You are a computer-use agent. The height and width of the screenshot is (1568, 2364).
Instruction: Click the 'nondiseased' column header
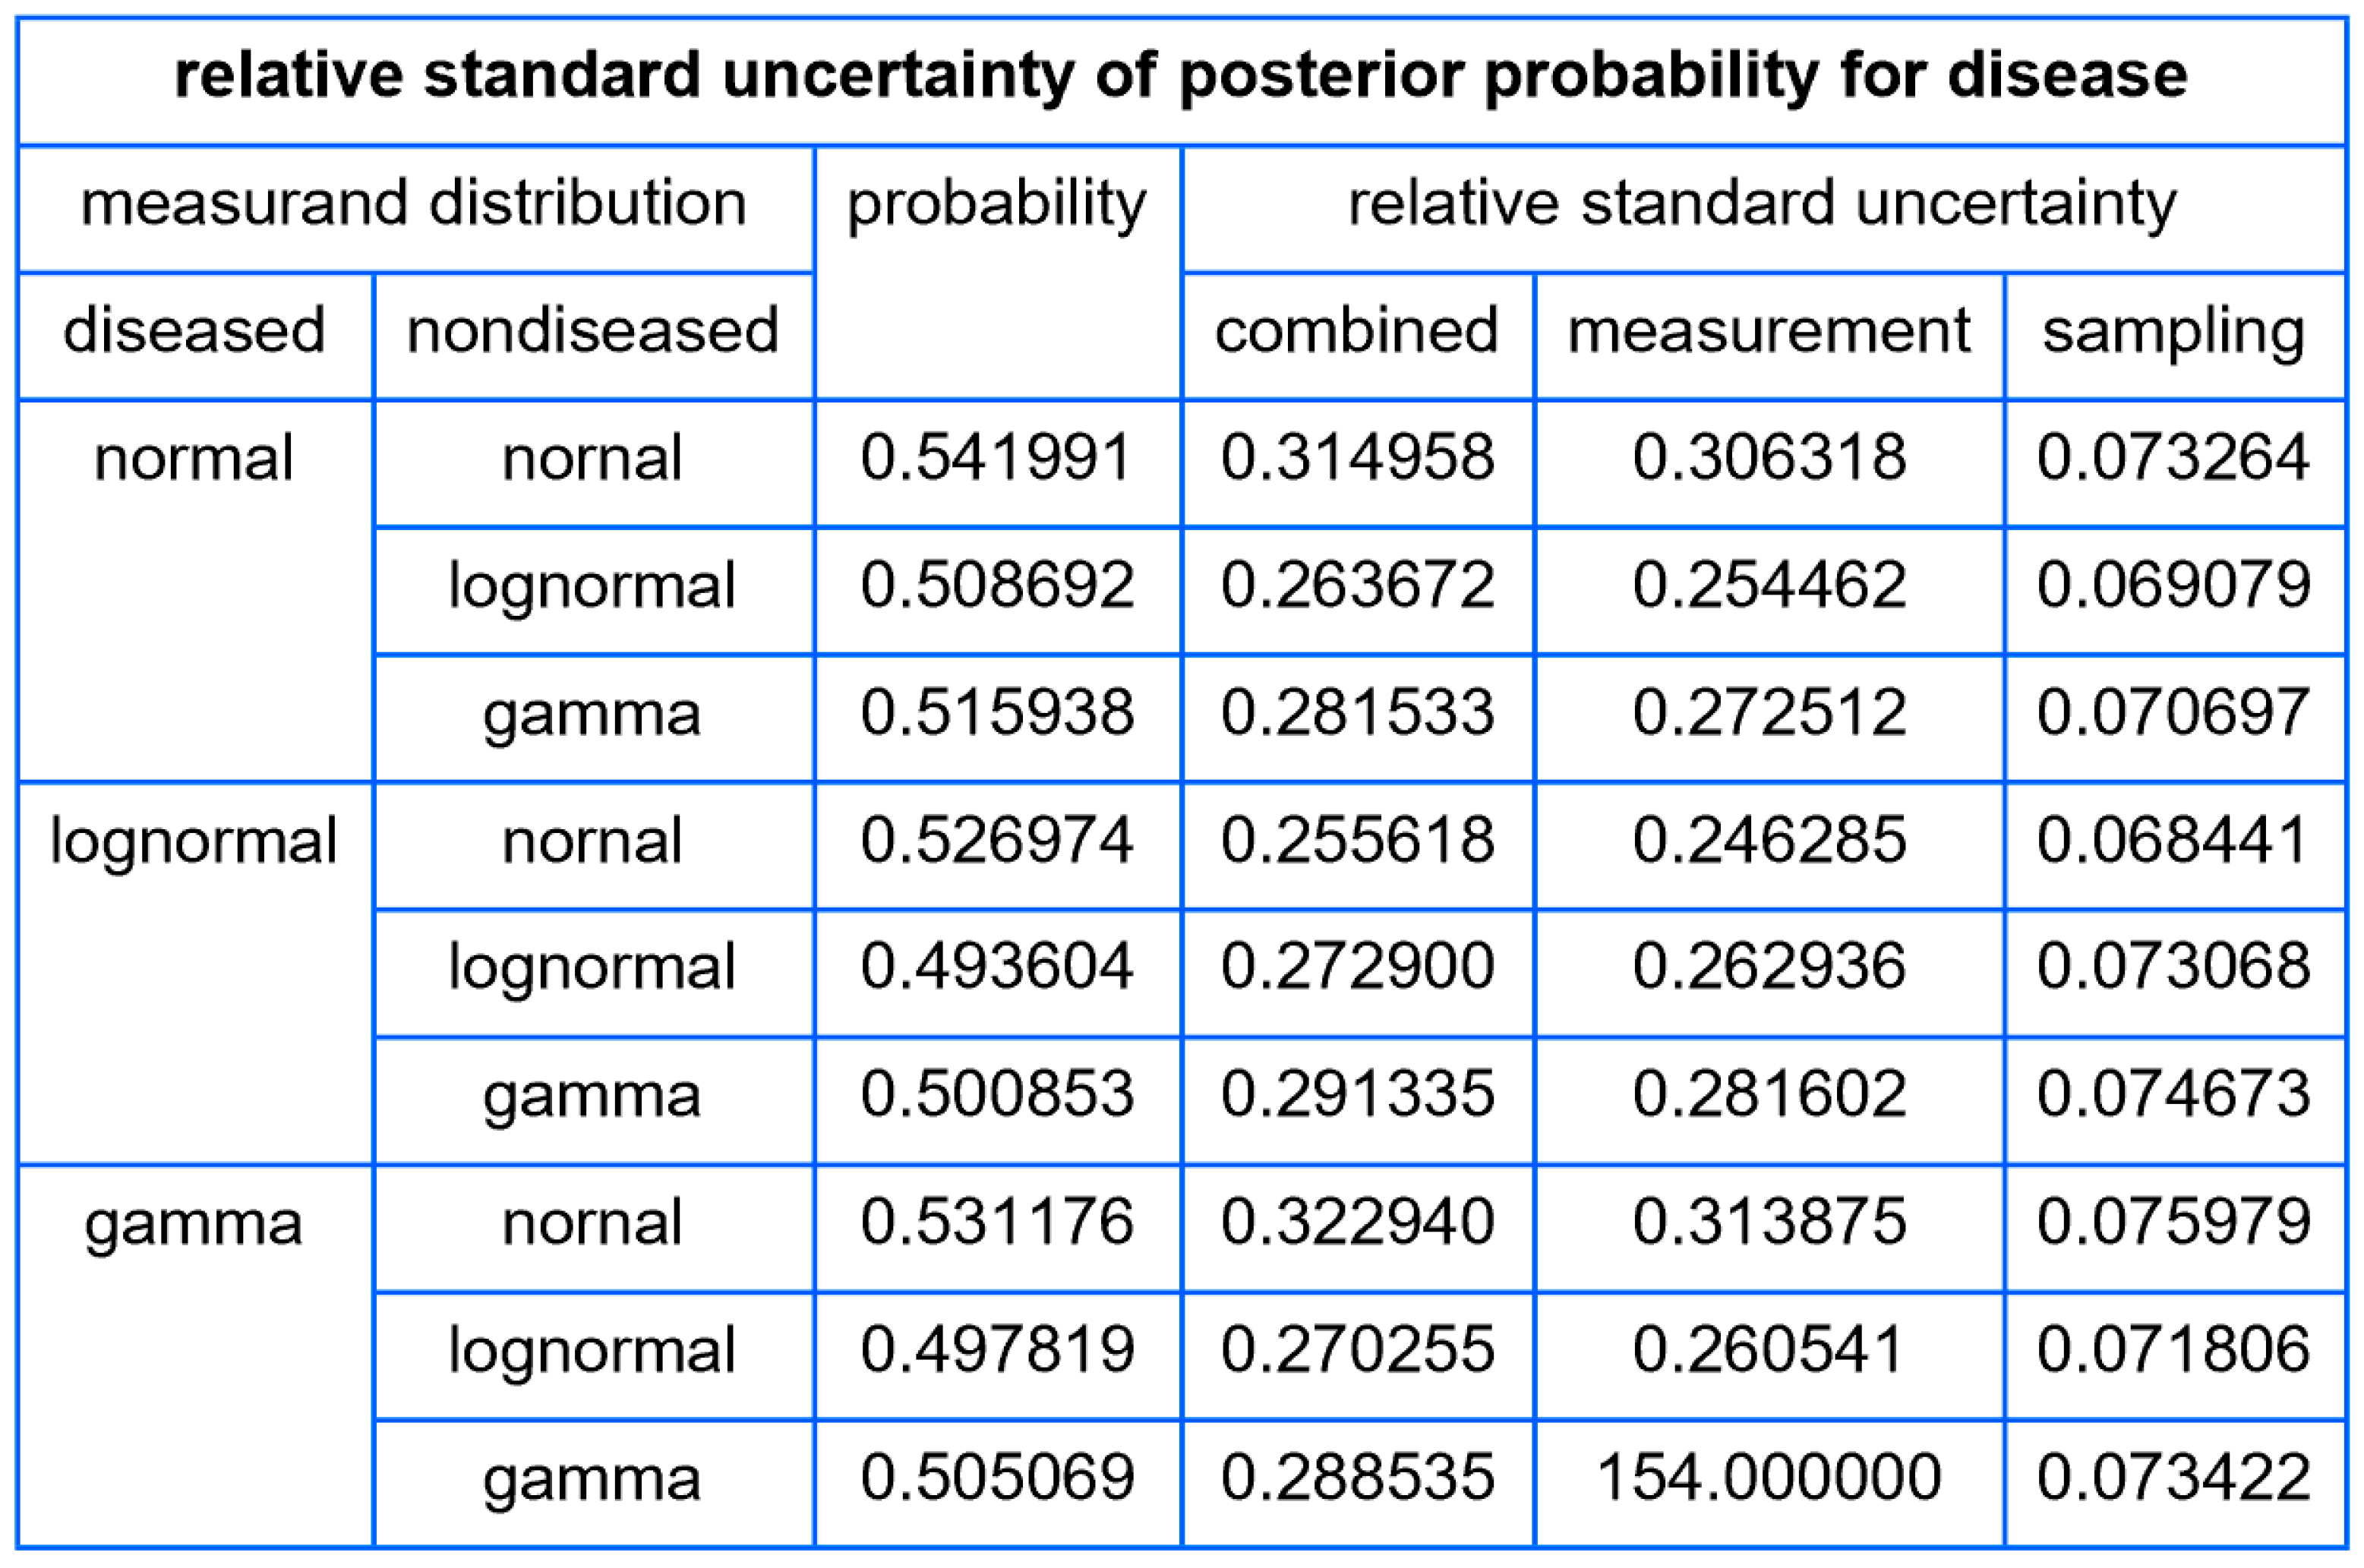pyautogui.click(x=593, y=331)
